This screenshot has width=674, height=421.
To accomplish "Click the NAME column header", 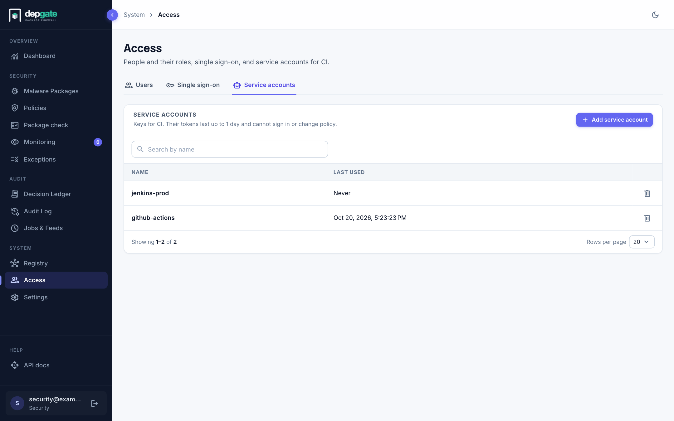I will [140, 172].
